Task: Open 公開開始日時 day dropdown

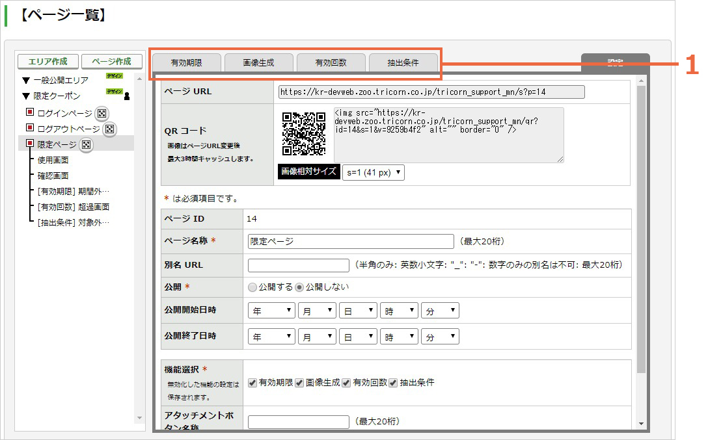Action: click(x=358, y=311)
